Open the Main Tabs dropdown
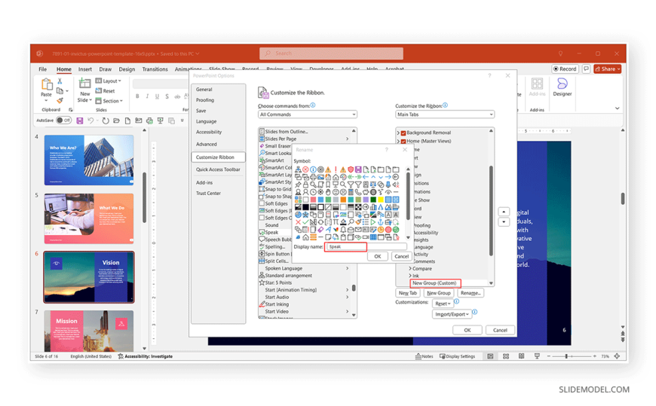The width and height of the screenshot is (656, 406). (445, 114)
